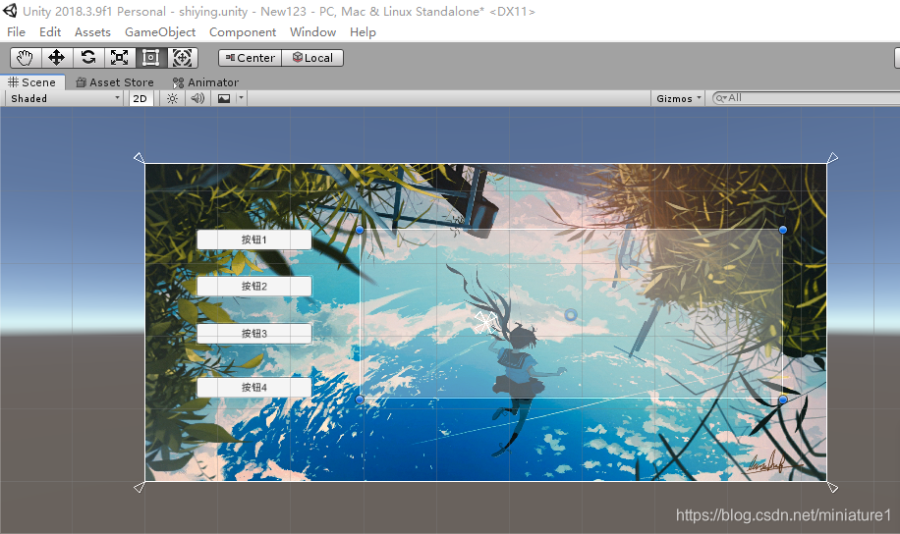This screenshot has height=534, width=900.
Task: Click the top-left canvas anchor triangle
Action: 139,157
